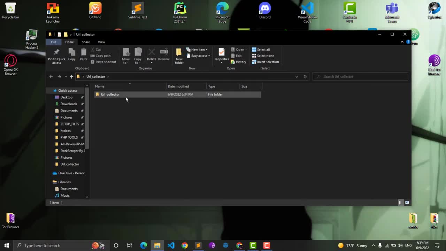
Task: Click Edit in the ribbon Open group
Action: (236, 56)
